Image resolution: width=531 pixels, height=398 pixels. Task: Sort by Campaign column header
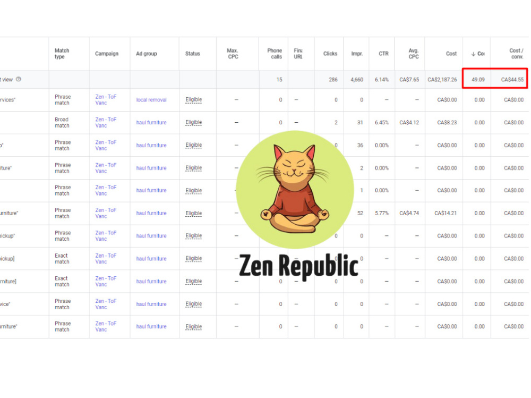click(107, 54)
